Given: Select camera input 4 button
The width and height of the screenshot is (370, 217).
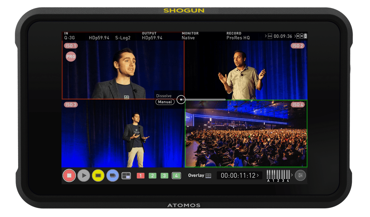Looking at the screenshot, I should 176,176.
